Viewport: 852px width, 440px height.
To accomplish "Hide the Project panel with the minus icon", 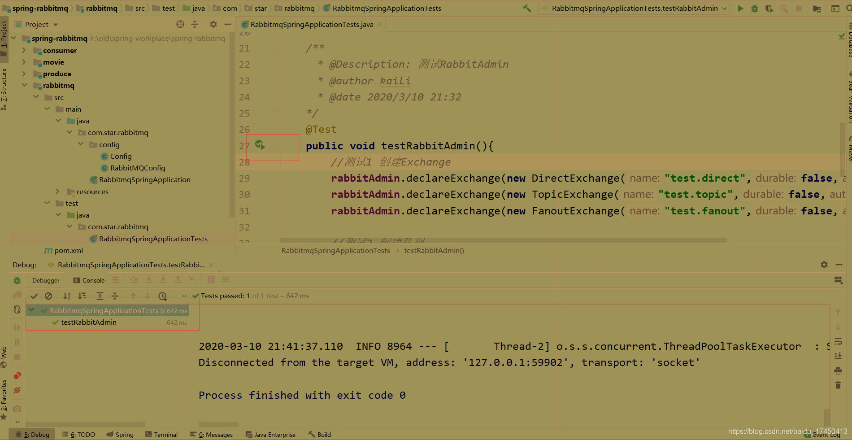I will point(228,24).
